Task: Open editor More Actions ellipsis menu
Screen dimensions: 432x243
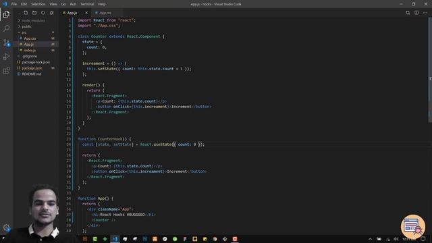Action: pyautogui.click(x=425, y=13)
